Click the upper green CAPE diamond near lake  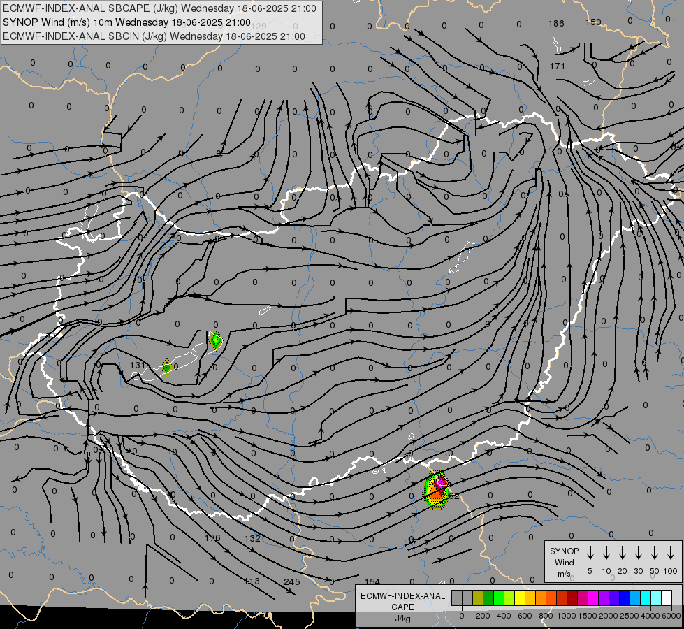tap(215, 340)
